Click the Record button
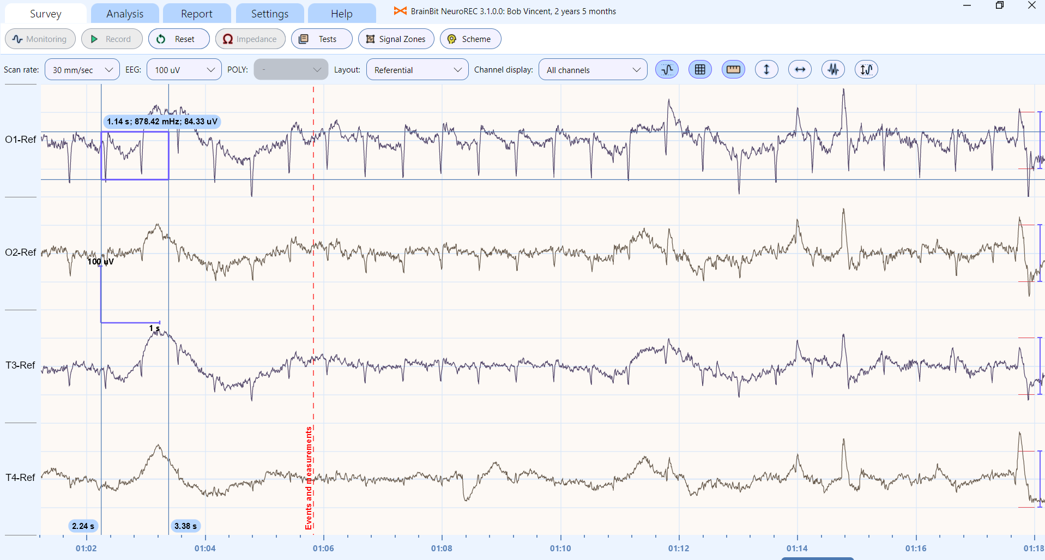This screenshot has height=560, width=1045. click(112, 39)
